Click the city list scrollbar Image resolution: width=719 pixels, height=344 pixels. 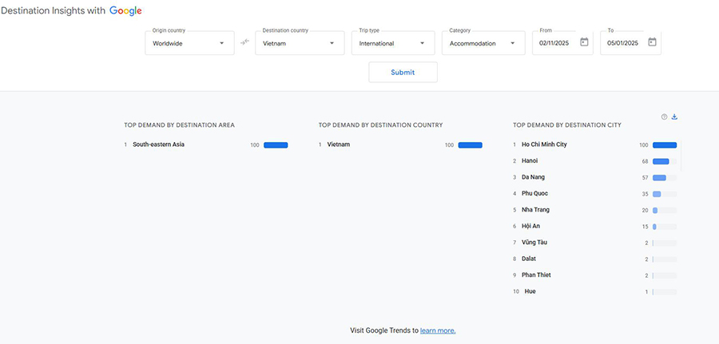click(681, 156)
